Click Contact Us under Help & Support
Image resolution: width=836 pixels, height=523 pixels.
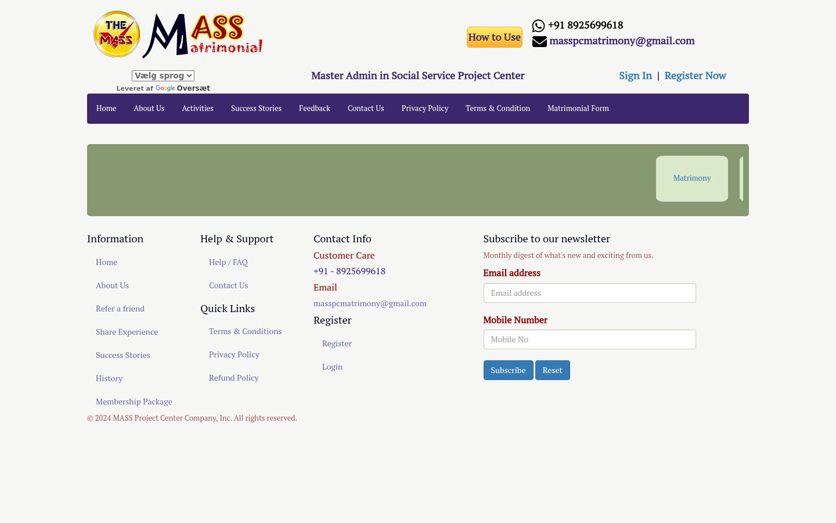pyautogui.click(x=228, y=285)
